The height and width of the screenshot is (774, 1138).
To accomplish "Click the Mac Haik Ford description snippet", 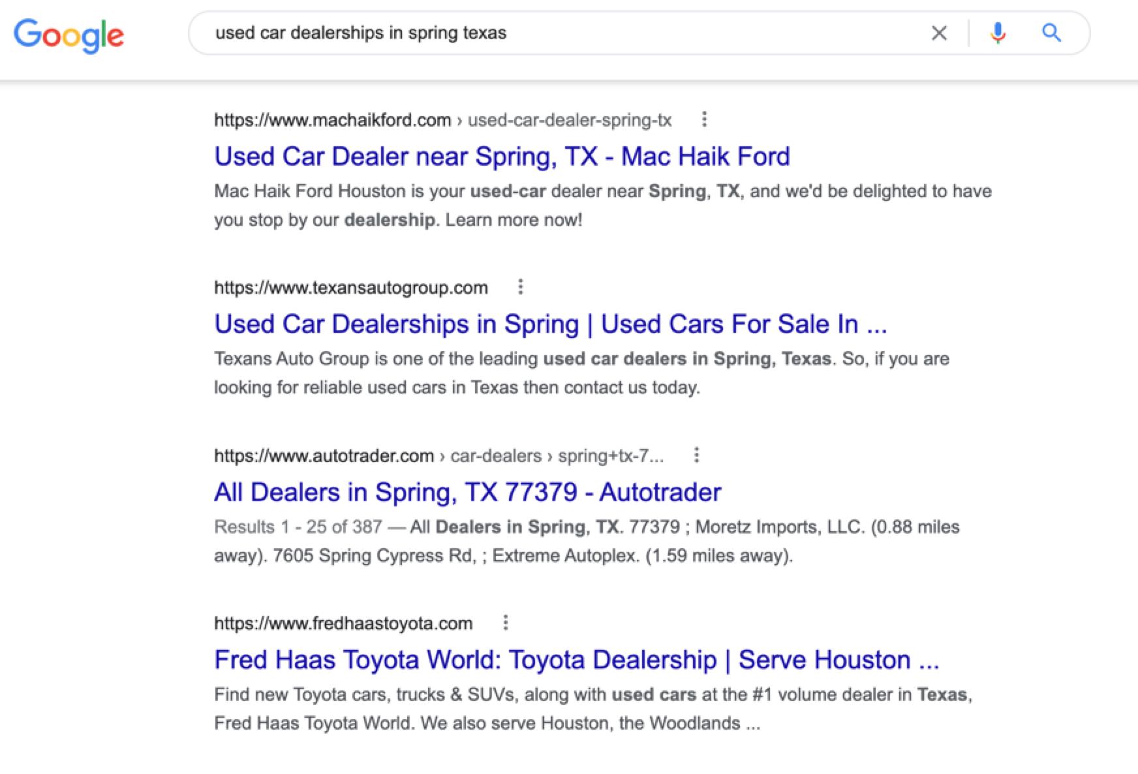I will (602, 205).
